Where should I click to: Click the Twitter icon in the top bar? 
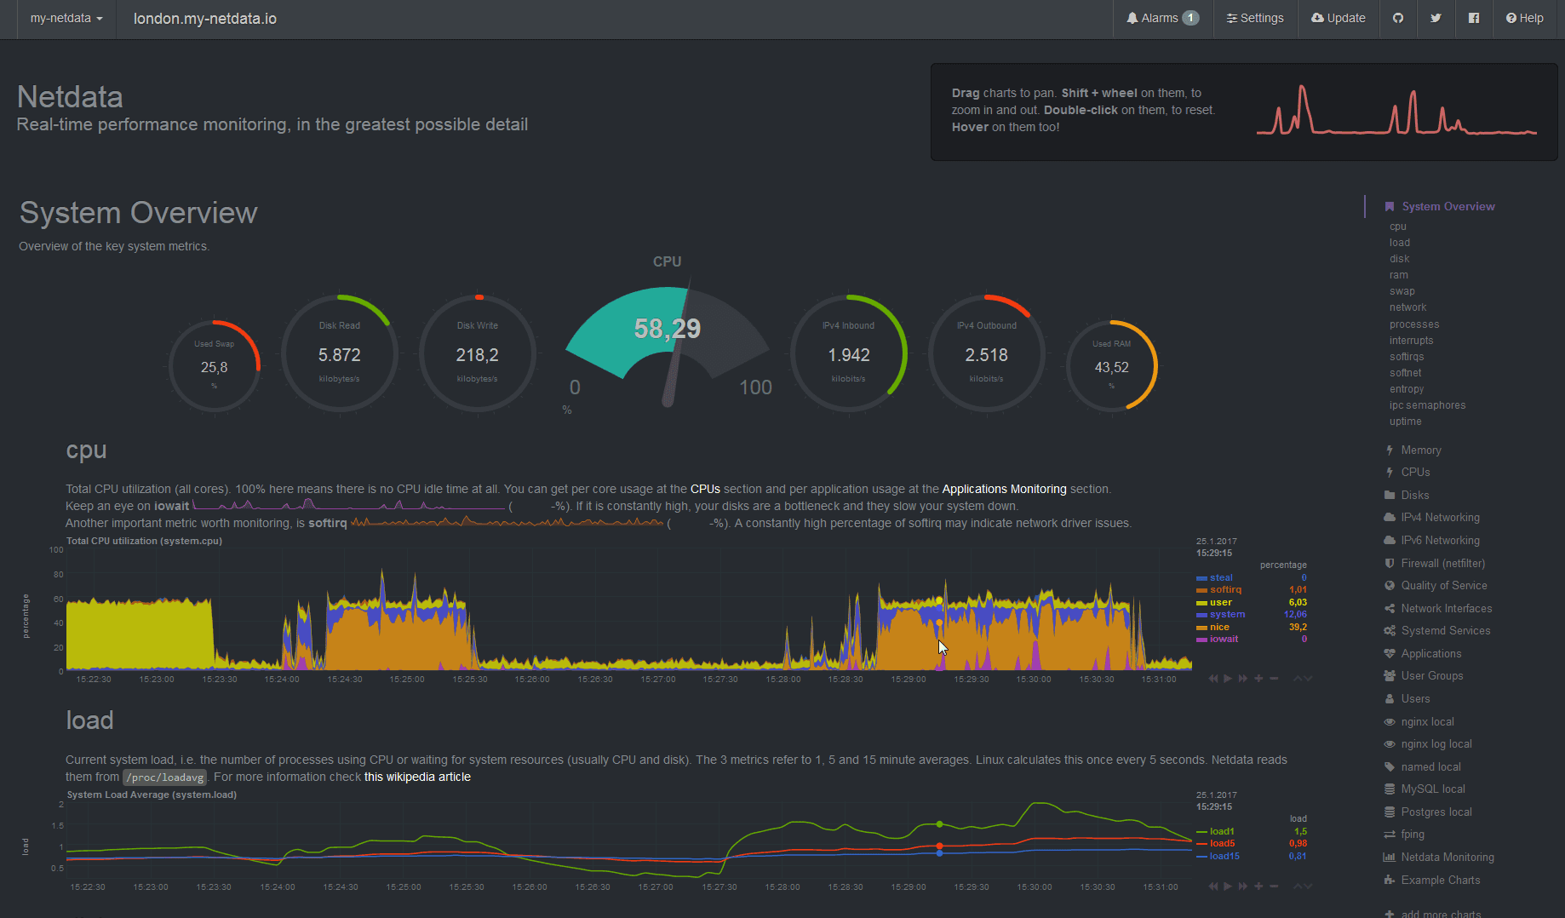(x=1436, y=18)
